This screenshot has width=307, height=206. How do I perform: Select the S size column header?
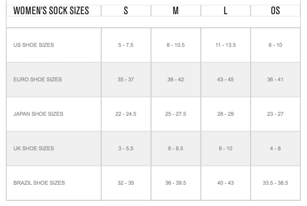tap(126, 11)
